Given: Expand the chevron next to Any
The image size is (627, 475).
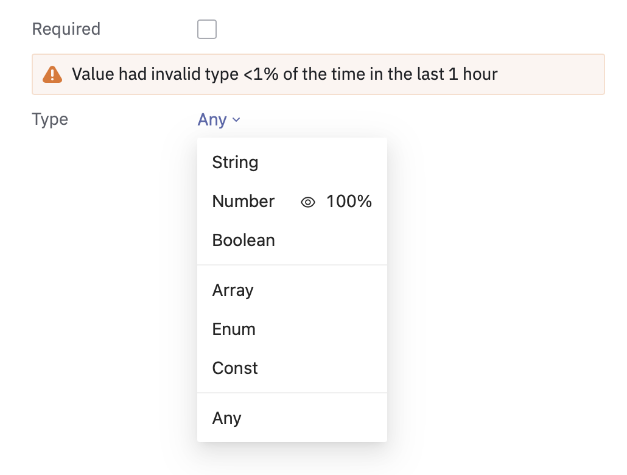Looking at the screenshot, I should [237, 120].
